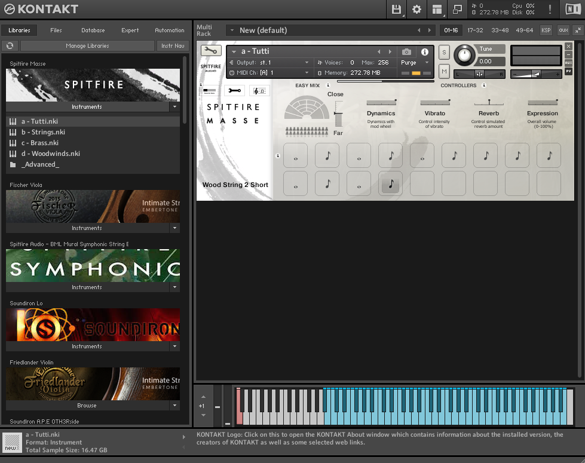
Task: Open Spitfire Masse Instruments dropdown arrow
Action: click(174, 107)
